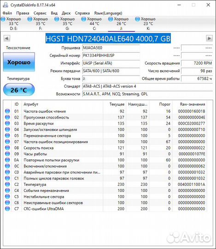Click status icon for attribute C6
This screenshot has width=216, height=249.
(7, 202)
